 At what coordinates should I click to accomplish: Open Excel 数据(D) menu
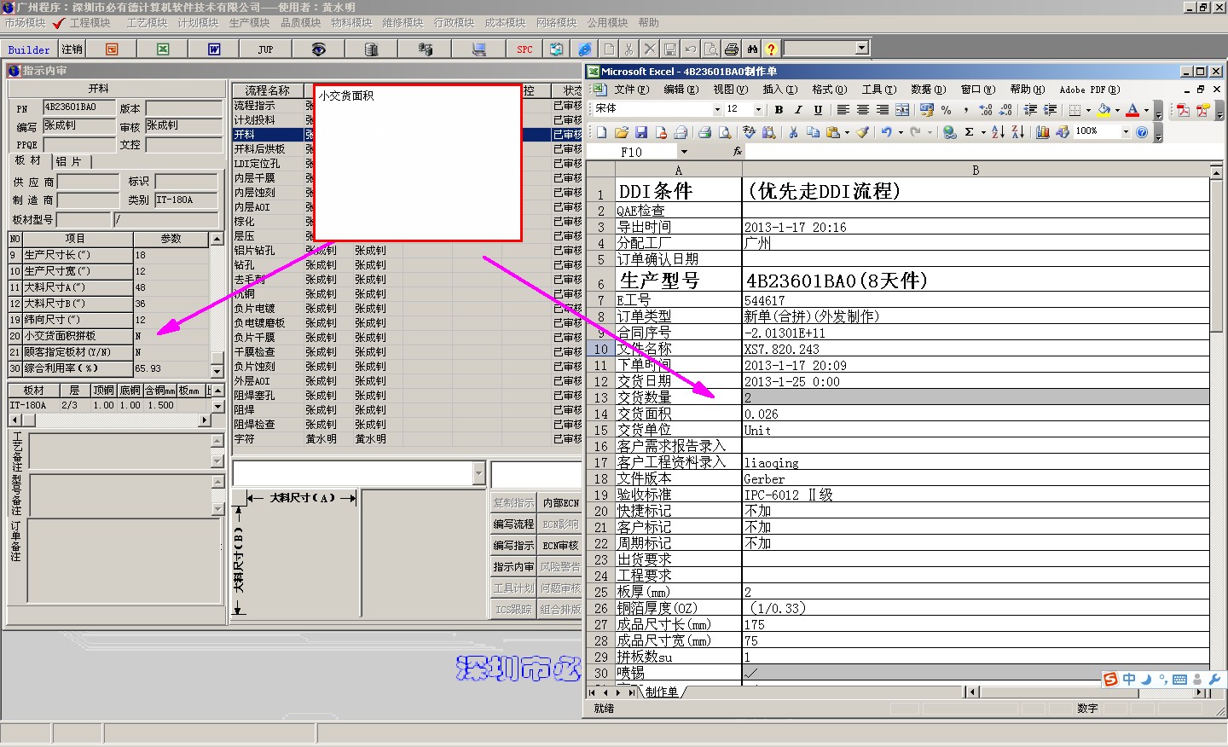pyautogui.click(x=928, y=90)
